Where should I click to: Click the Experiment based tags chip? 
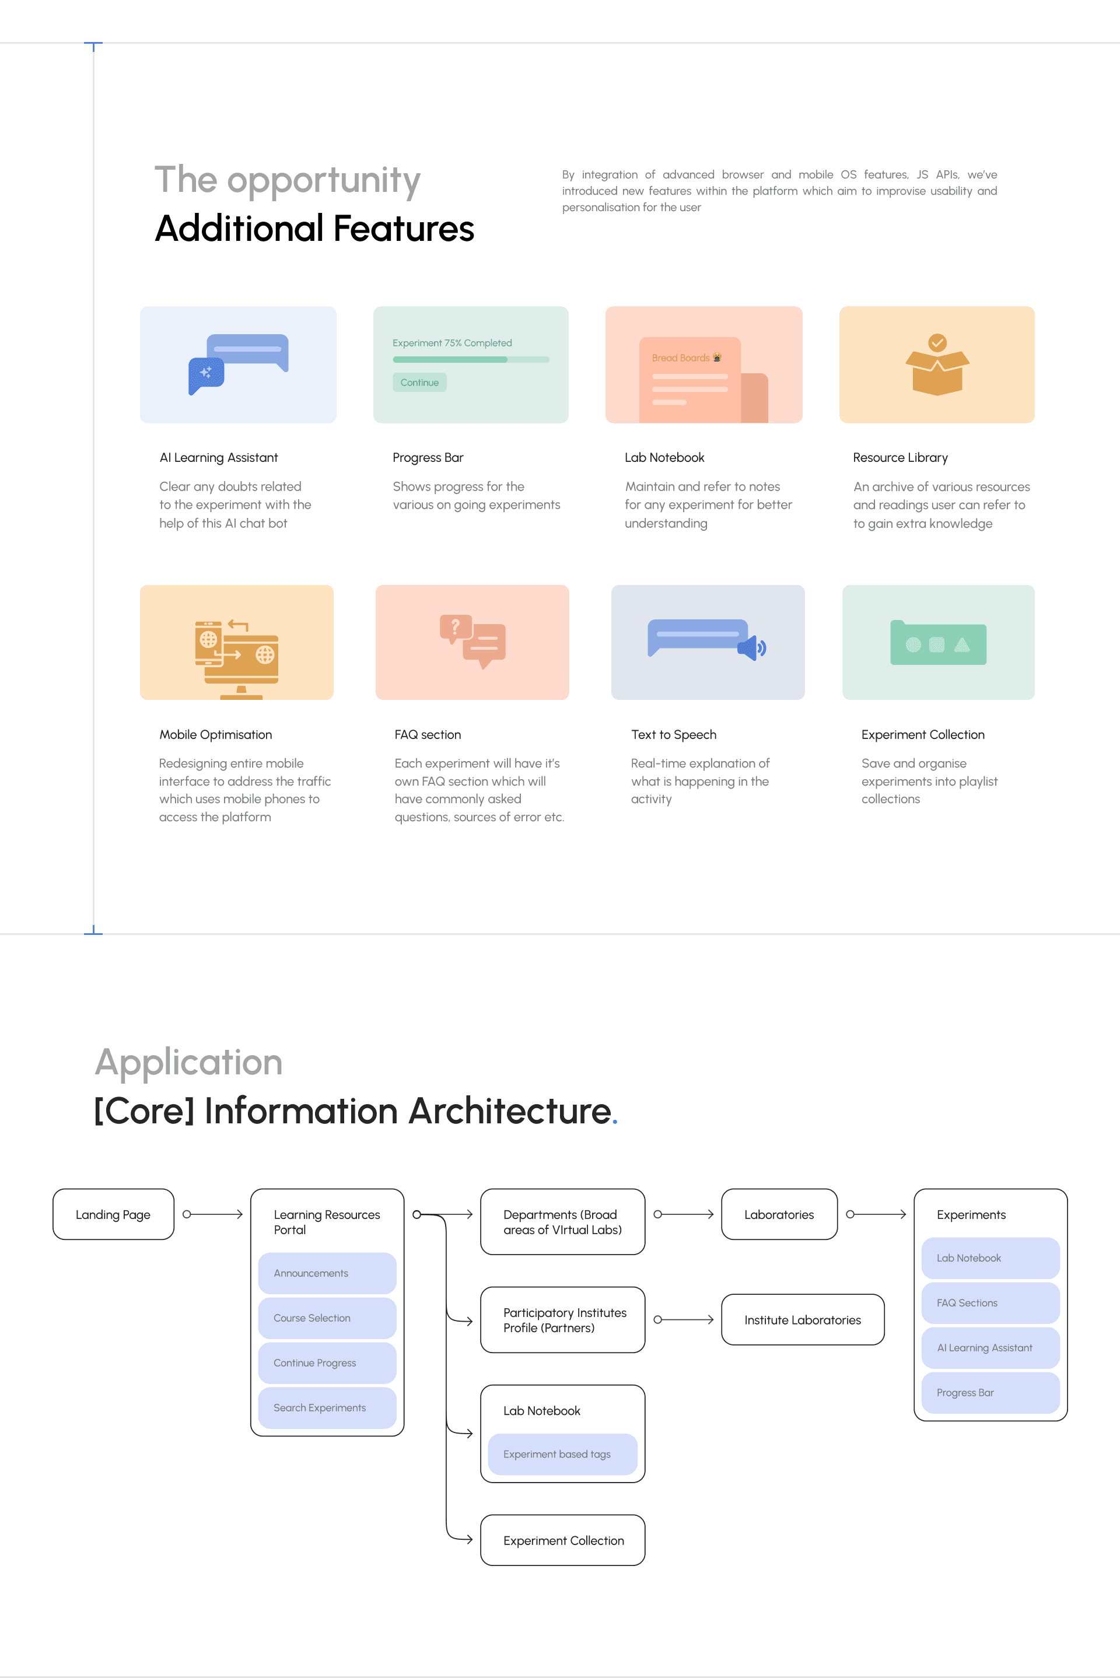pos(562,1455)
